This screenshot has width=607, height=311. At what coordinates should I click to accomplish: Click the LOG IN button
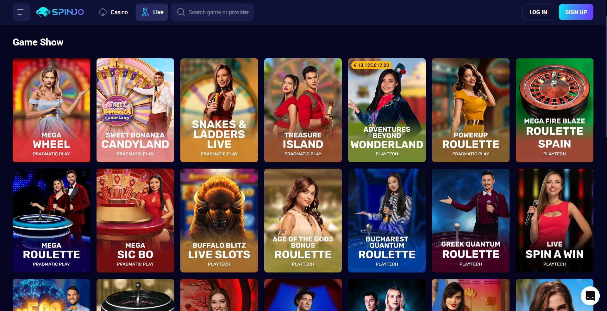point(538,12)
